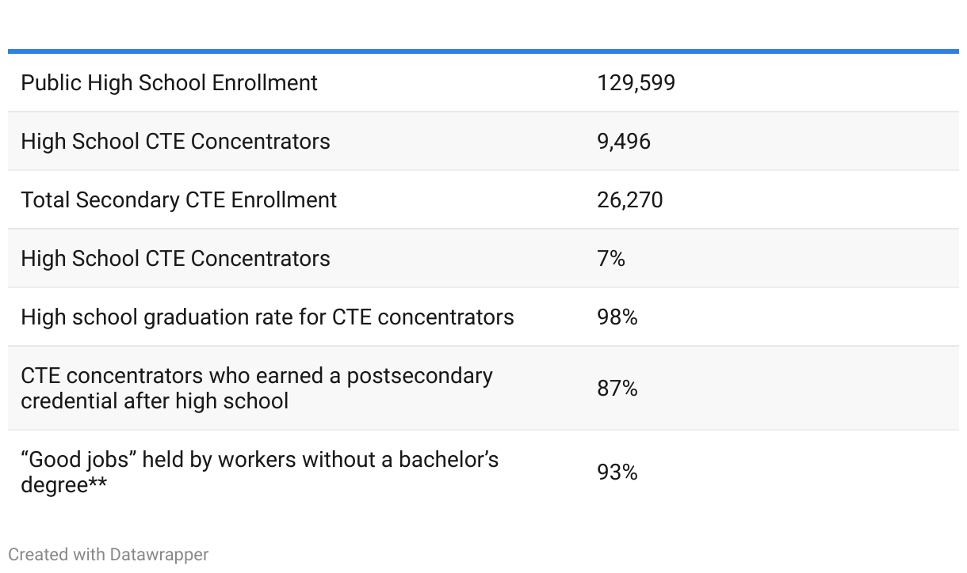Viewport: 967px width, 573px height.
Task: Select the 9,496 concentrators value
Action: (624, 142)
